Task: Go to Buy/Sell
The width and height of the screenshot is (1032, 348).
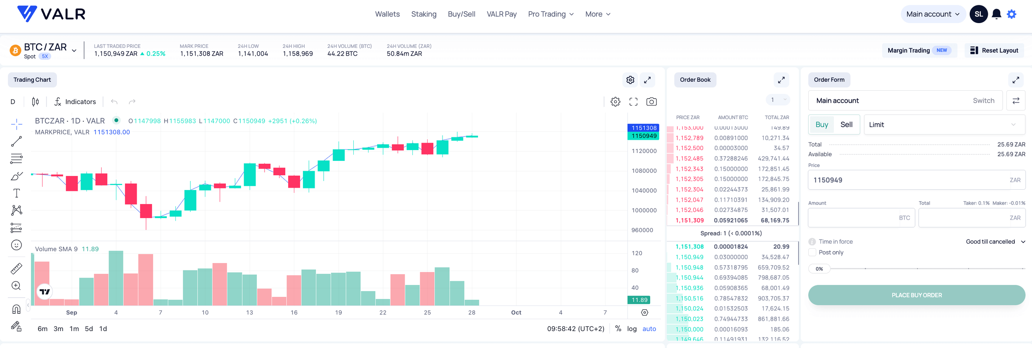Action: tap(462, 14)
